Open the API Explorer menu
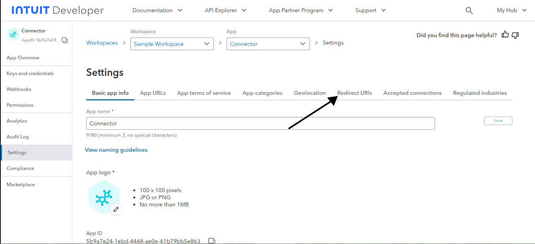Viewport: 535px width, 244px height. [x=225, y=10]
